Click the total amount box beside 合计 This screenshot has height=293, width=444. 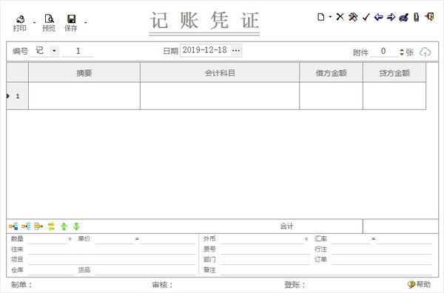coord(400,227)
